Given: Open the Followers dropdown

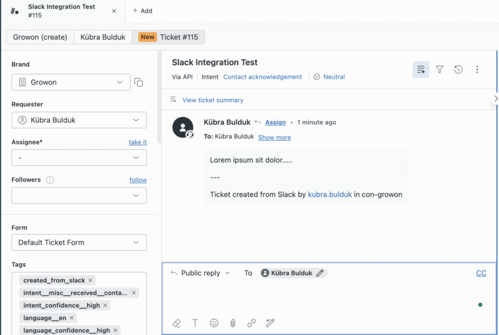Looking at the screenshot, I should tap(79, 195).
